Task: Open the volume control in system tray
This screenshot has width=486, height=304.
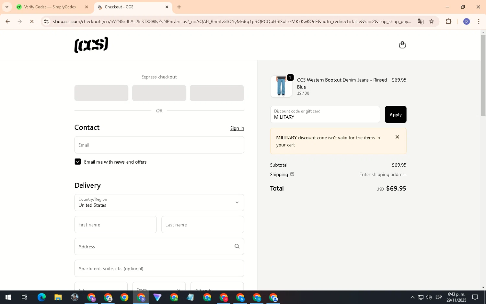Action: tap(429, 297)
